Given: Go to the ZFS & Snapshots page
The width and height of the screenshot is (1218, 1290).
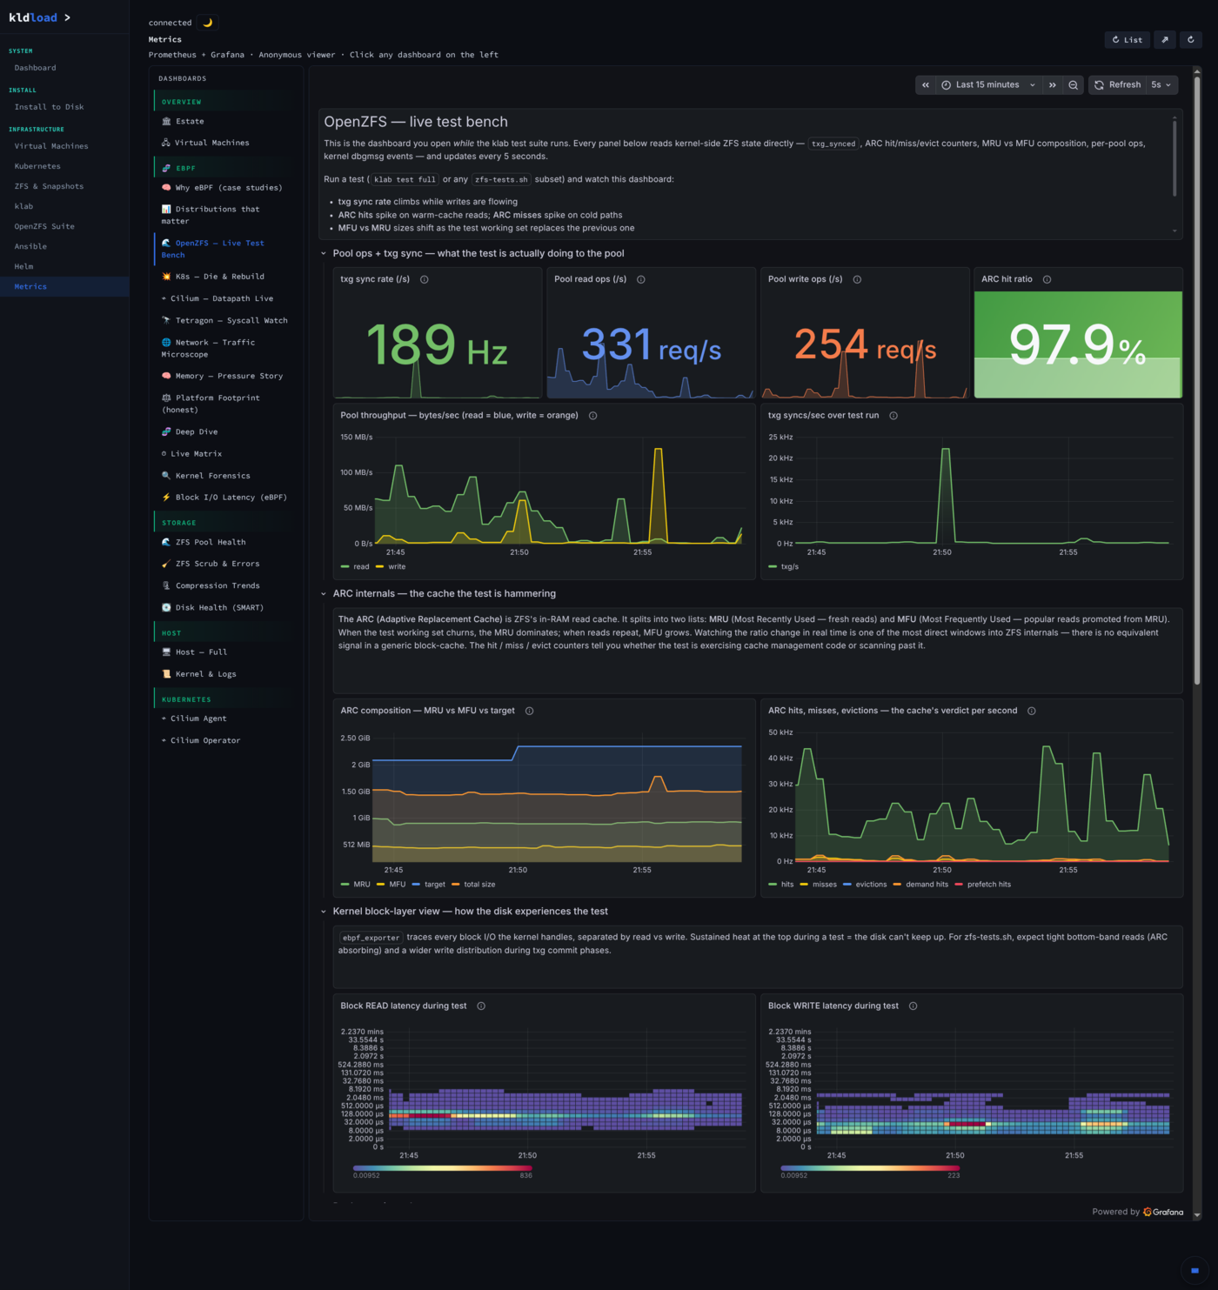Looking at the screenshot, I should 64,186.
